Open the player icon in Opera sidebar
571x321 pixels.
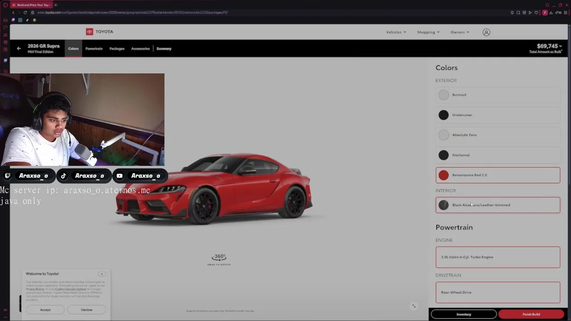5,71
